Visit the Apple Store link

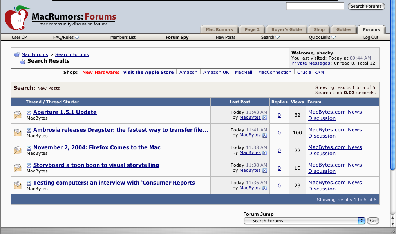pos(148,72)
